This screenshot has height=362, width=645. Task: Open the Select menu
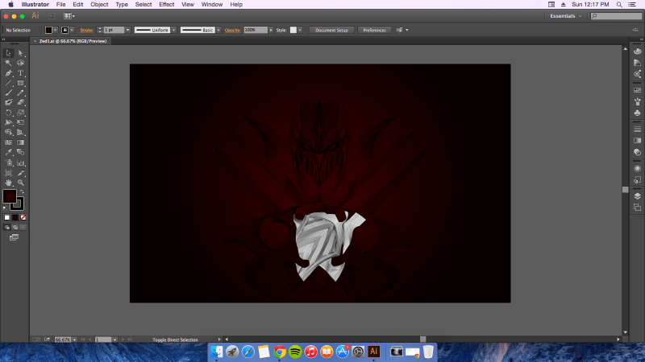pyautogui.click(x=144, y=5)
